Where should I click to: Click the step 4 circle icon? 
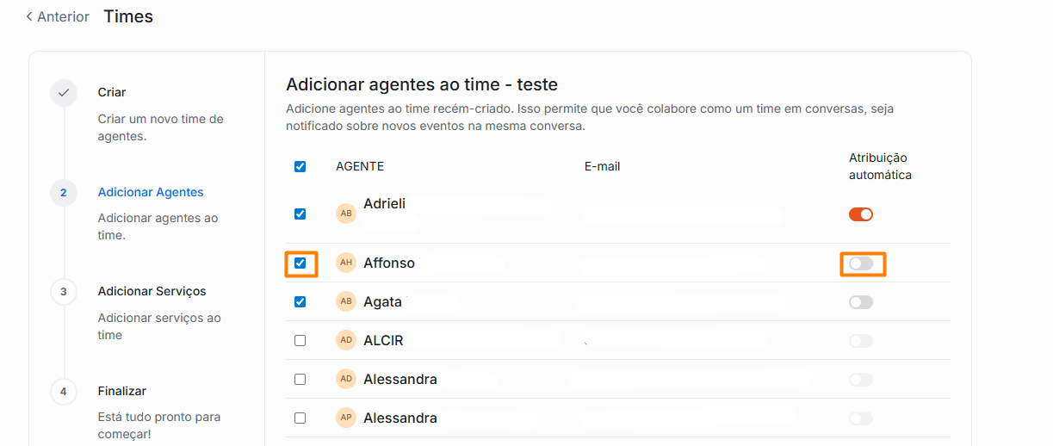64,391
